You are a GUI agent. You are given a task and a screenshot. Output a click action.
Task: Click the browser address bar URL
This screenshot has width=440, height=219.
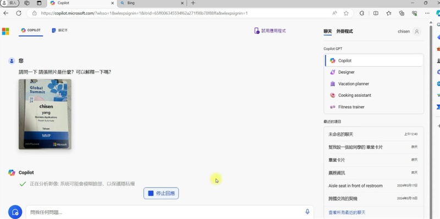tap(144, 13)
